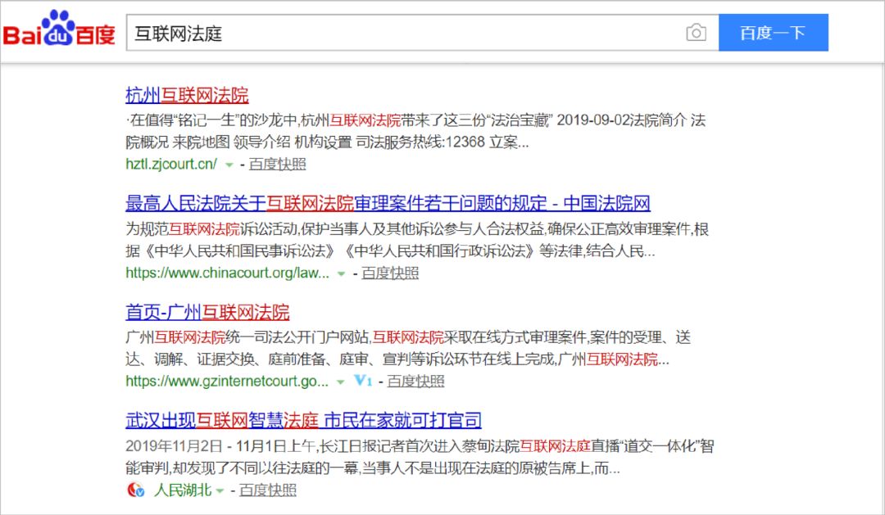The image size is (885, 515).
Task: Click the 百度一下 search button
Action: point(774,33)
